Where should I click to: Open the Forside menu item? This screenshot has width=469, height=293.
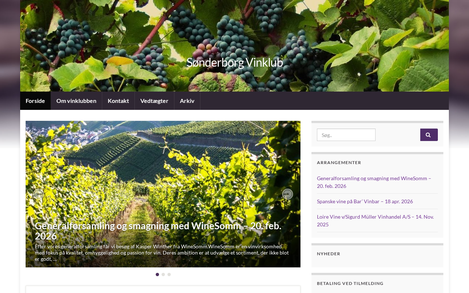(x=35, y=101)
